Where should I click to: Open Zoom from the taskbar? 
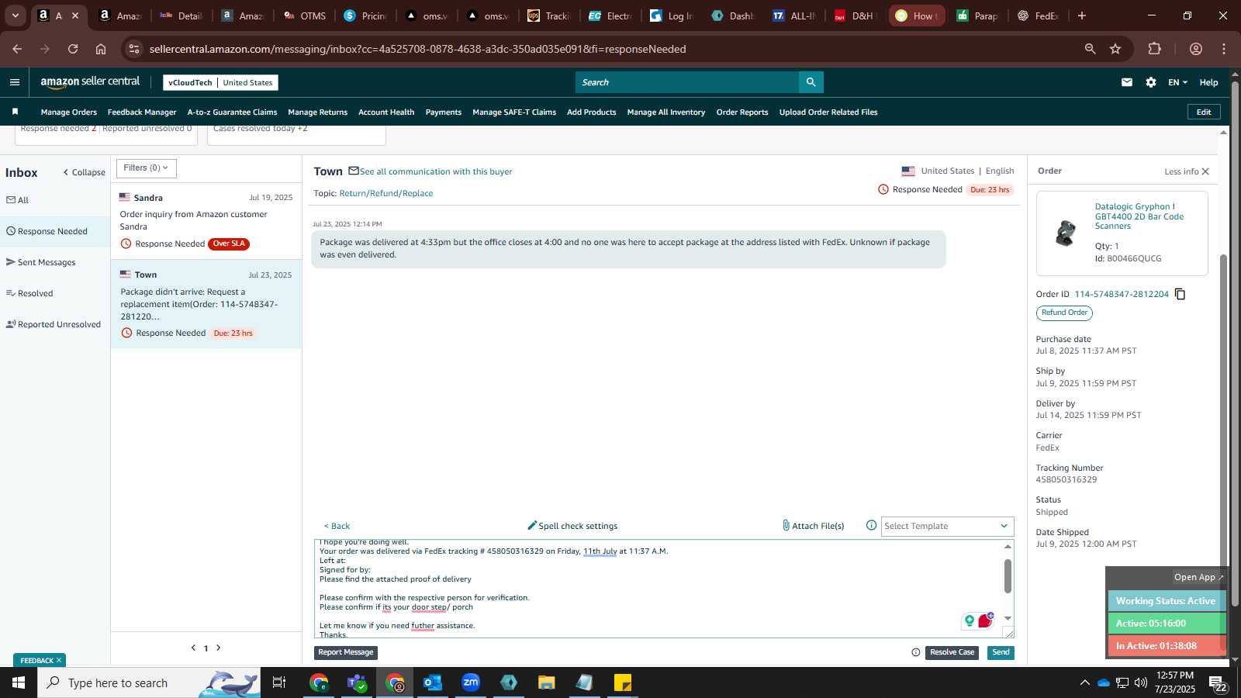click(x=471, y=682)
